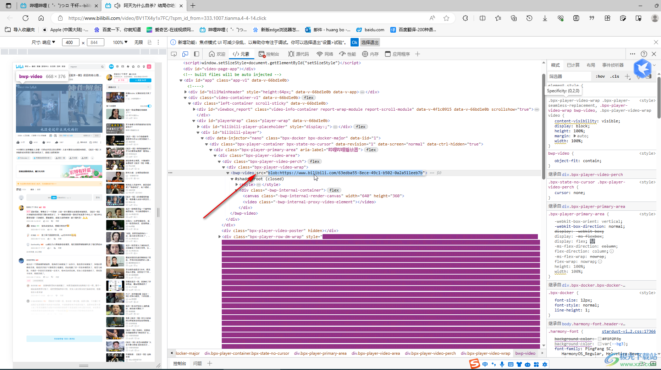
Task: Click the flexbox editor icon next to display flex
Action: point(593,241)
